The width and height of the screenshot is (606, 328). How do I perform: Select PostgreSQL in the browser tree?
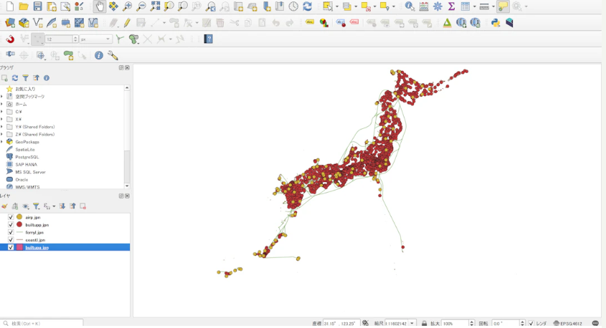[x=27, y=157]
